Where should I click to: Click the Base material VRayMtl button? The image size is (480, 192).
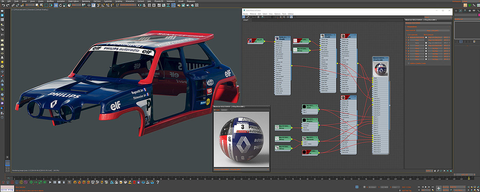pos(432,31)
